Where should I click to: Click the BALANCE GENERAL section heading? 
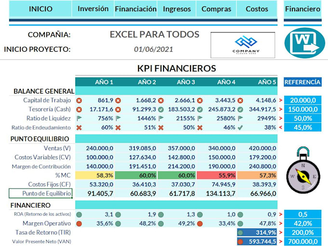pyautogui.click(x=44, y=91)
